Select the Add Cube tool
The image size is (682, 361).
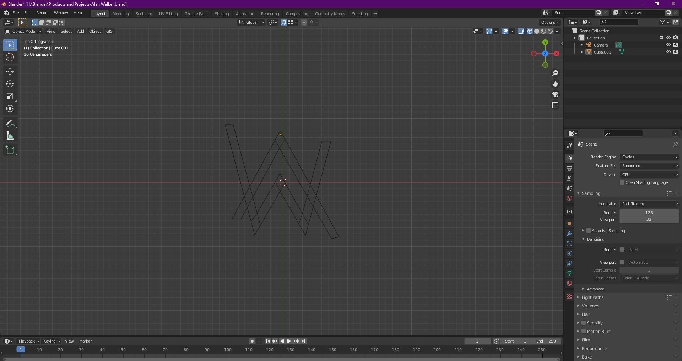[10, 150]
